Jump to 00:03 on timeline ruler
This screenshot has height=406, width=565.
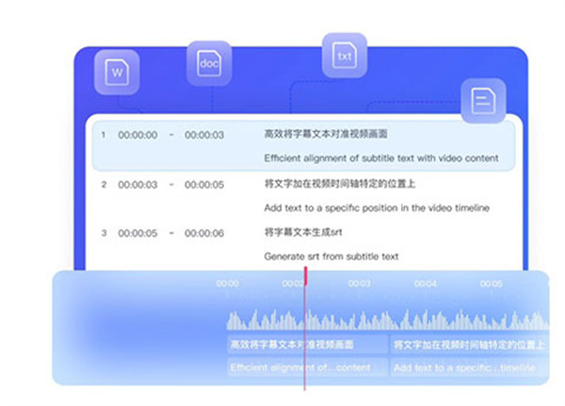pos(359,283)
